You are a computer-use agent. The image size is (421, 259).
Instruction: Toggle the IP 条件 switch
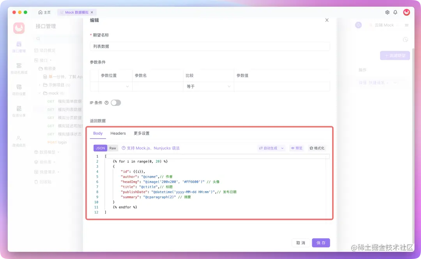point(116,103)
